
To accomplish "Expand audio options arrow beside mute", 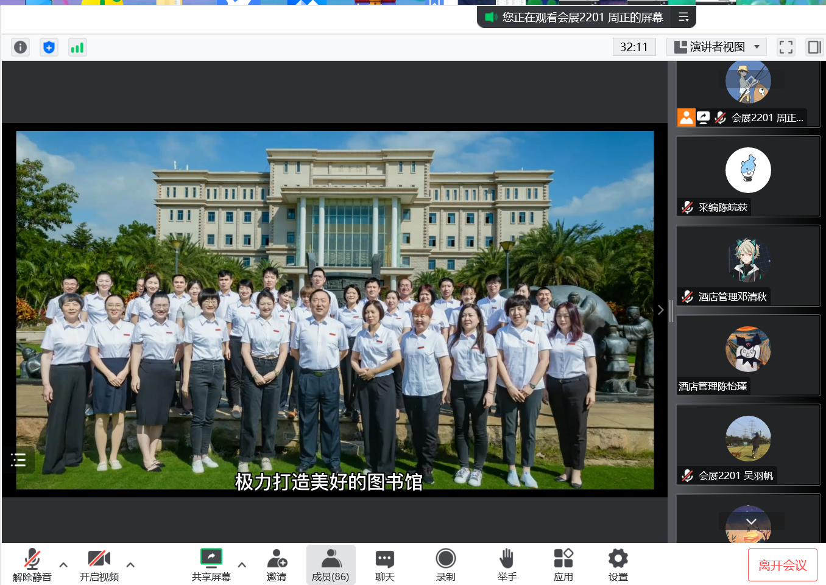I will pyautogui.click(x=63, y=565).
